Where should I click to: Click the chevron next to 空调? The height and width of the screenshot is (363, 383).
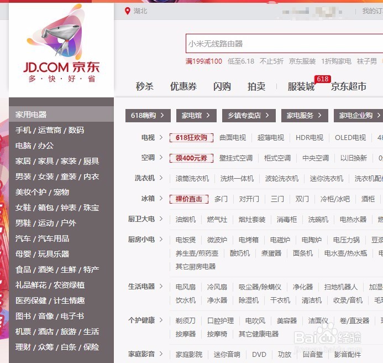point(161,158)
